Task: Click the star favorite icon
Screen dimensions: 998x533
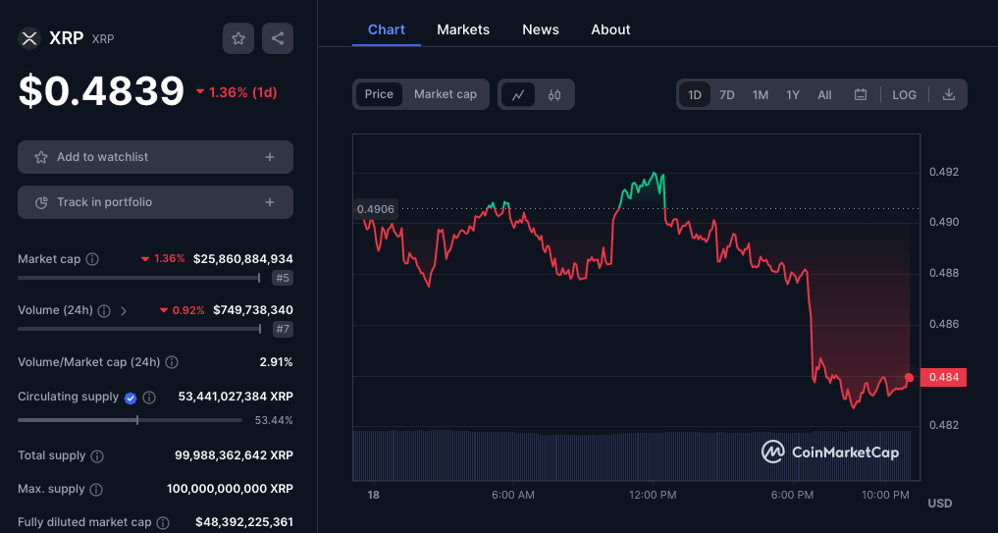Action: click(238, 38)
